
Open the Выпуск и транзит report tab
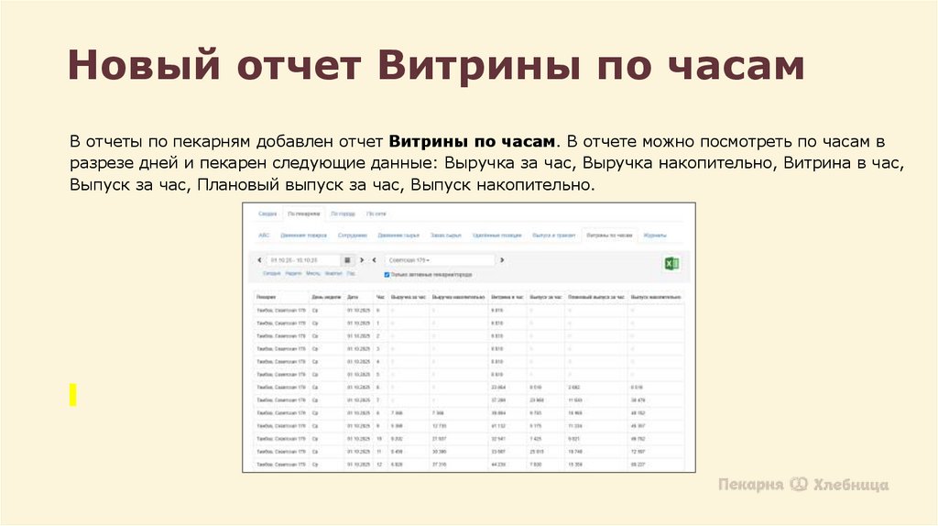point(554,236)
